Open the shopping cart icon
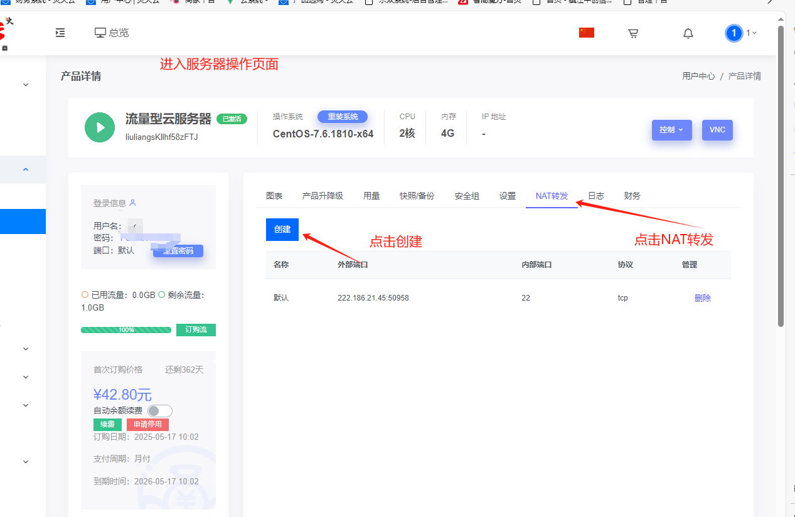The width and height of the screenshot is (795, 517). click(633, 33)
